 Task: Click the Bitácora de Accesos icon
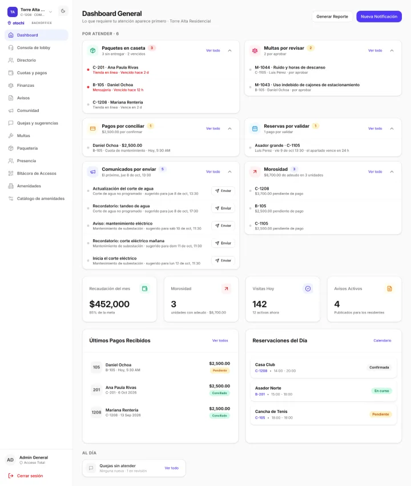click(x=11, y=173)
